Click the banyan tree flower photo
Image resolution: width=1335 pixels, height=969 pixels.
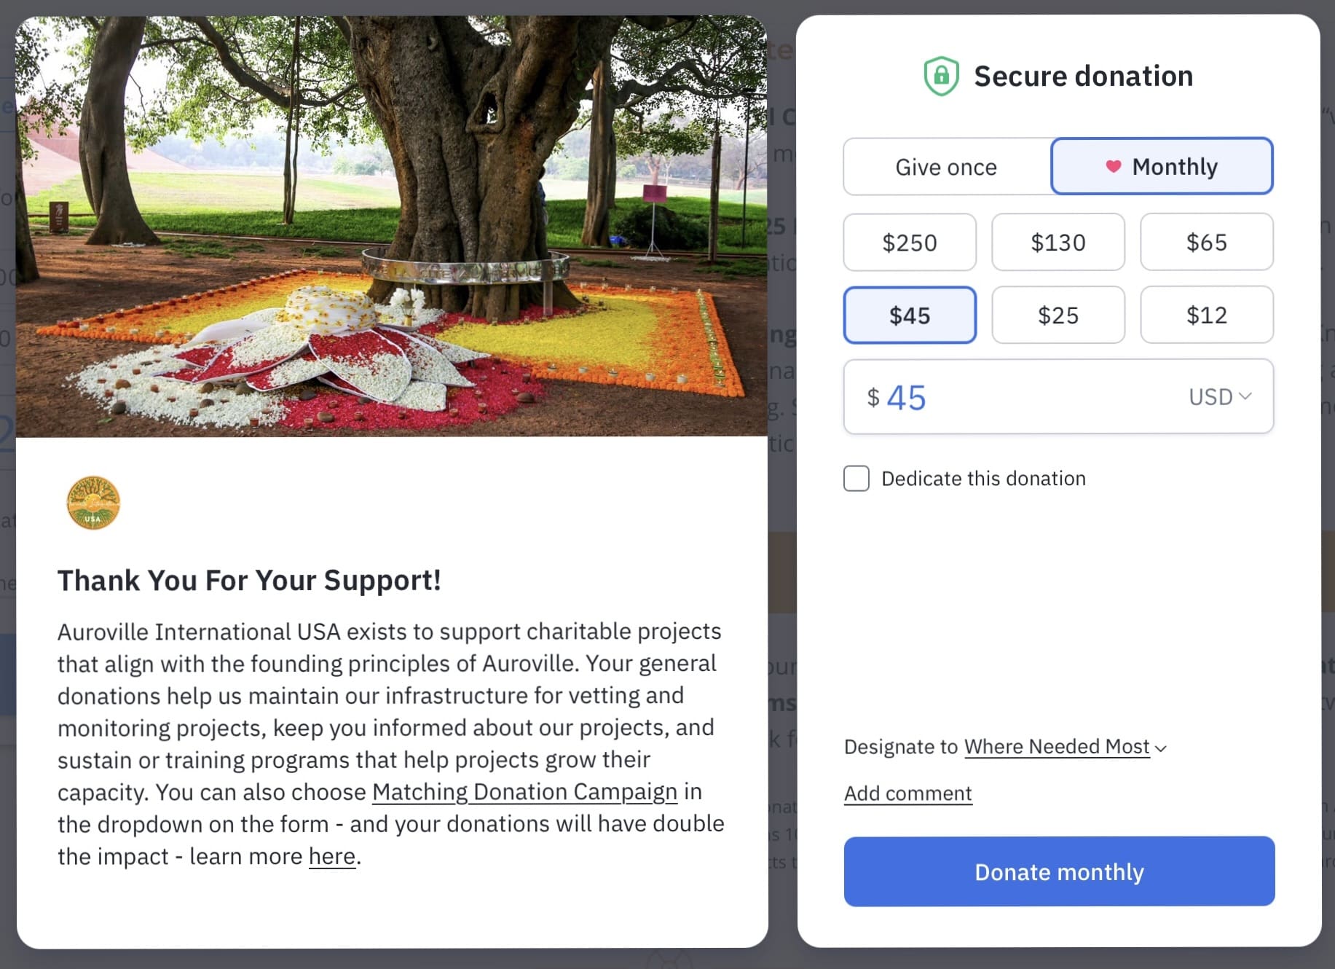[392, 226]
